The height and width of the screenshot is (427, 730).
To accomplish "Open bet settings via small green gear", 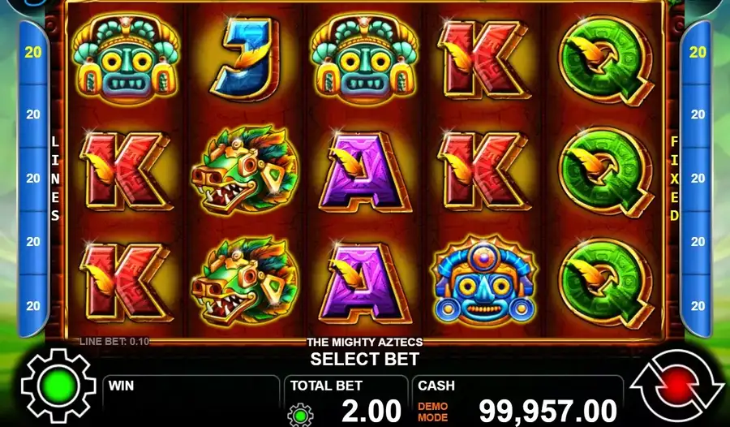I will coord(300,414).
